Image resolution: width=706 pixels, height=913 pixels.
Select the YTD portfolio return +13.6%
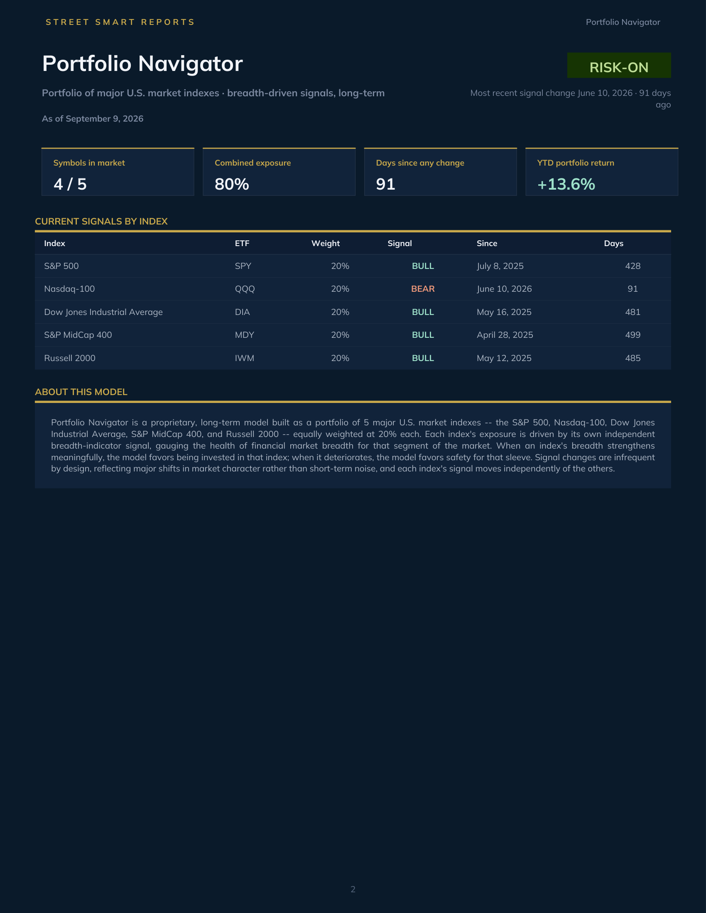point(566,184)
